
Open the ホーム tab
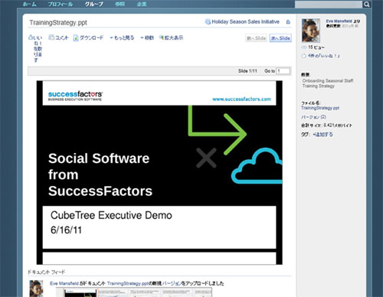[29, 4]
